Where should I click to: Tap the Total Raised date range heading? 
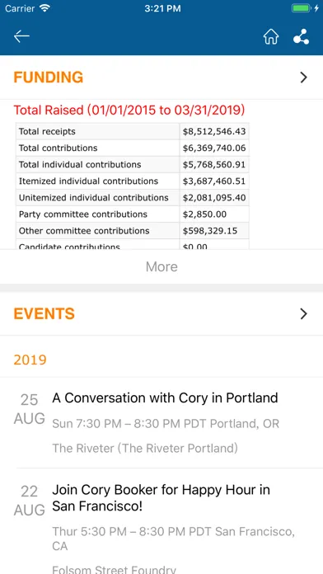pos(129,110)
